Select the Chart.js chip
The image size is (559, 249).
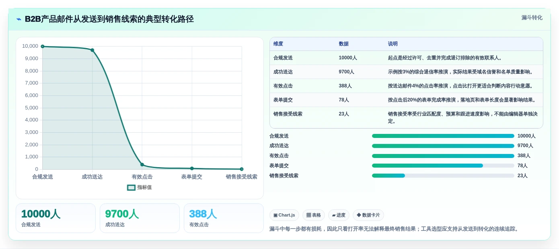[284, 215]
